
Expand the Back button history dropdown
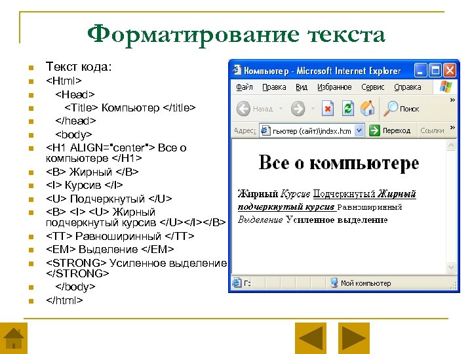281,108
